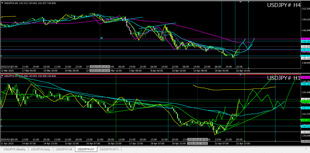
Task: Click the white 140.030 price tag on H1 chart
Action: [x=305, y=132]
